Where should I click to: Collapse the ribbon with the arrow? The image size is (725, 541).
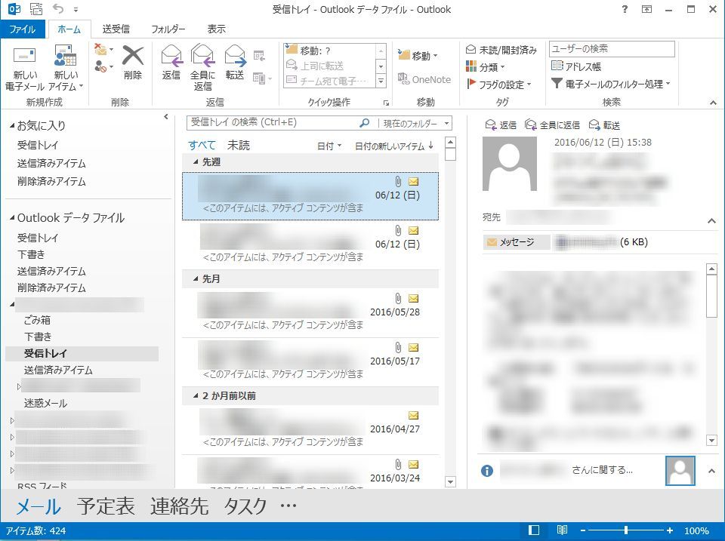pos(713,103)
